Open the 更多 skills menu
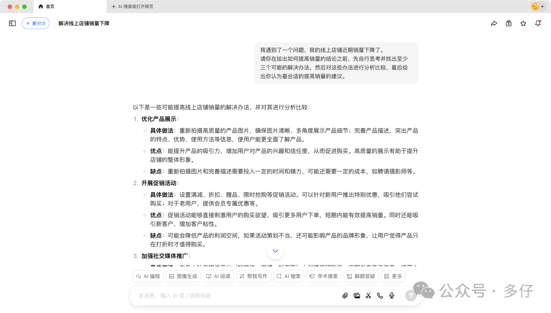The image size is (551, 313). point(393,276)
